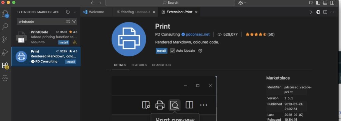Switch to the DETAILS tab
The image size is (341, 121).
pyautogui.click(x=120, y=65)
